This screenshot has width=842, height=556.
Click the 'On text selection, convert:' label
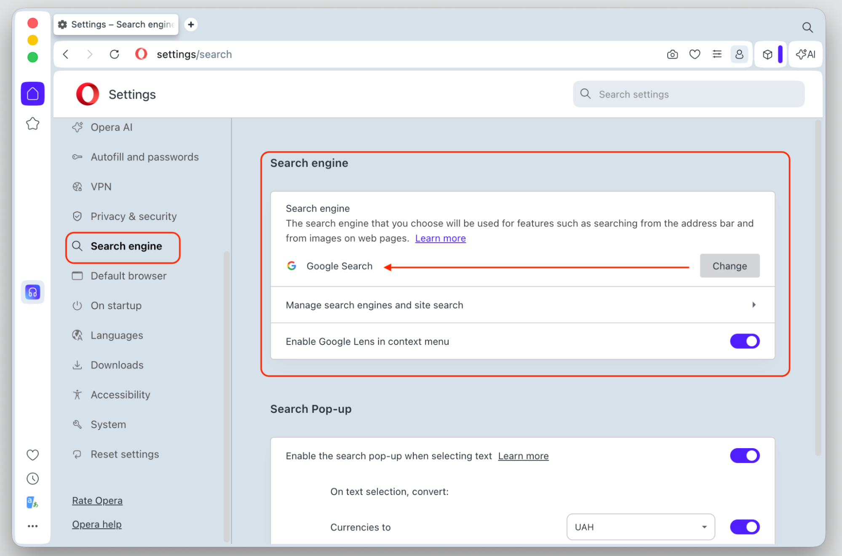(389, 492)
